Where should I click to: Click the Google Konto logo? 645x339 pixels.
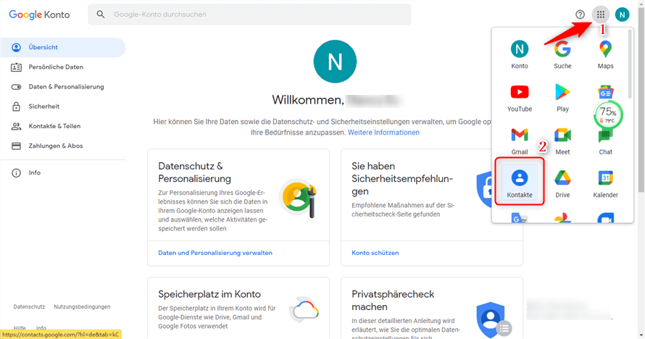tap(39, 14)
